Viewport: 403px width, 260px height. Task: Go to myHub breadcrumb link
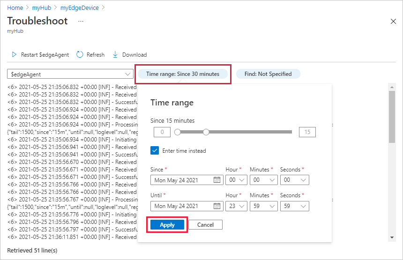click(41, 8)
